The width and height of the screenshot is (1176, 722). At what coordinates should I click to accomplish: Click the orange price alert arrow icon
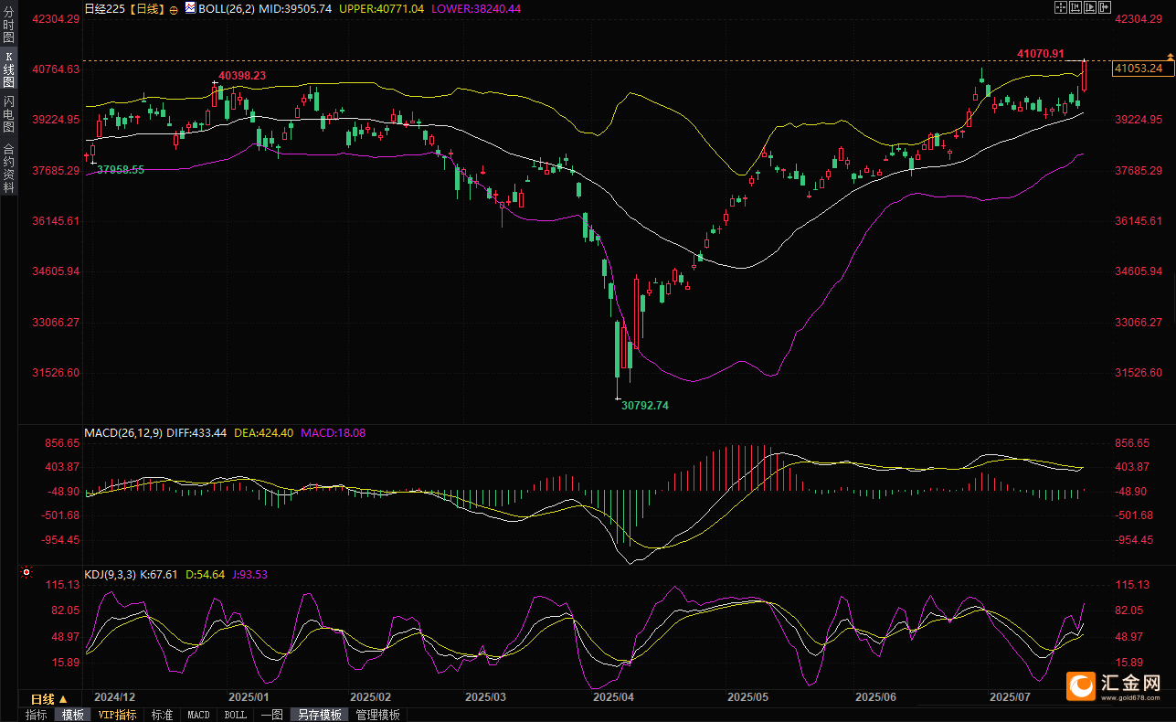pos(1171,58)
